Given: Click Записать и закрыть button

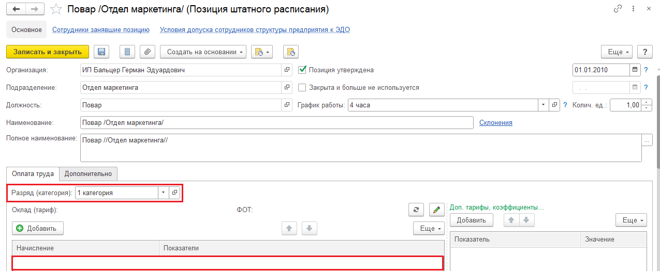Looking at the screenshot, I should pyautogui.click(x=48, y=52).
